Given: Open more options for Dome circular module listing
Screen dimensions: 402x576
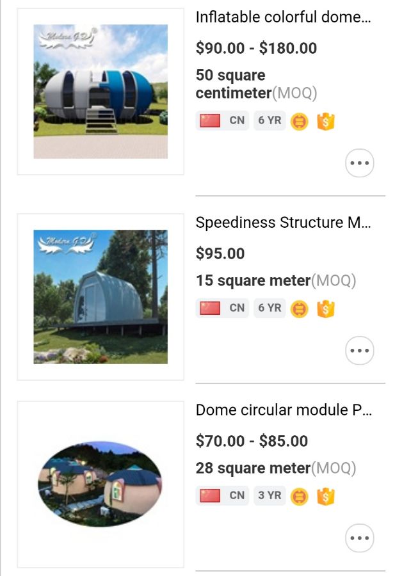Looking at the screenshot, I should click(x=360, y=538).
